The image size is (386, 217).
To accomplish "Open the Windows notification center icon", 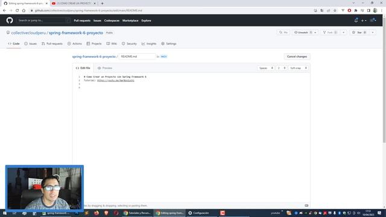I will click(x=379, y=213).
